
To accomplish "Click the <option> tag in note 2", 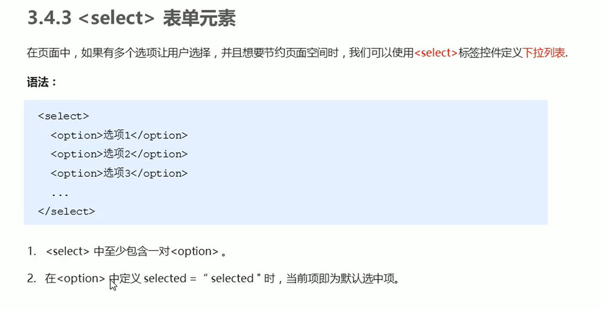I will (81, 279).
